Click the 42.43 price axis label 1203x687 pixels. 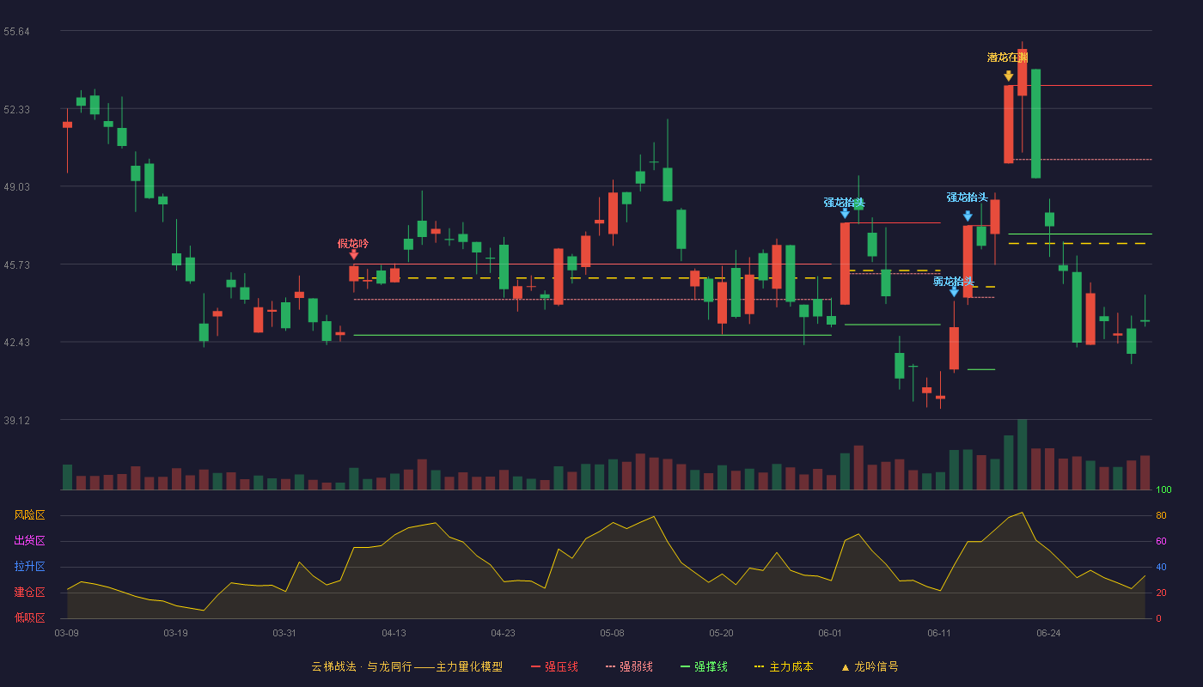coord(16,343)
